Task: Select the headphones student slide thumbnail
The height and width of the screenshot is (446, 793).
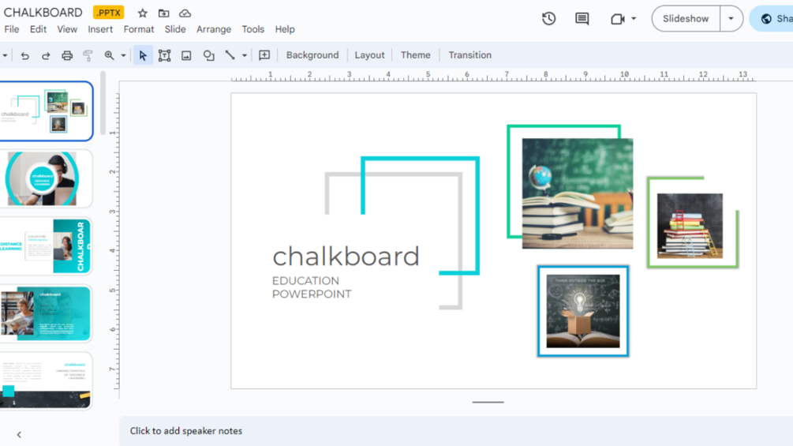Action: pyautogui.click(x=46, y=178)
